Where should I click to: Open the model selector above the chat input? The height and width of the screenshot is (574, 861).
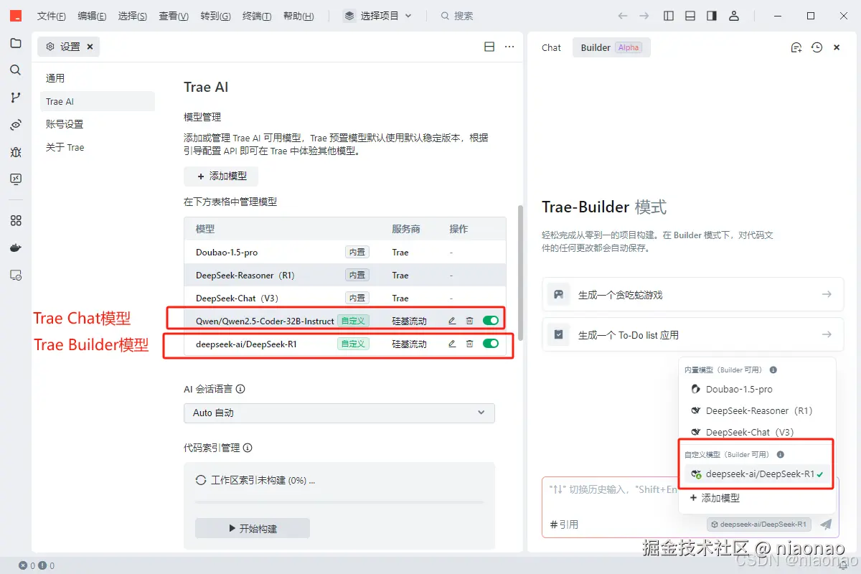(758, 524)
